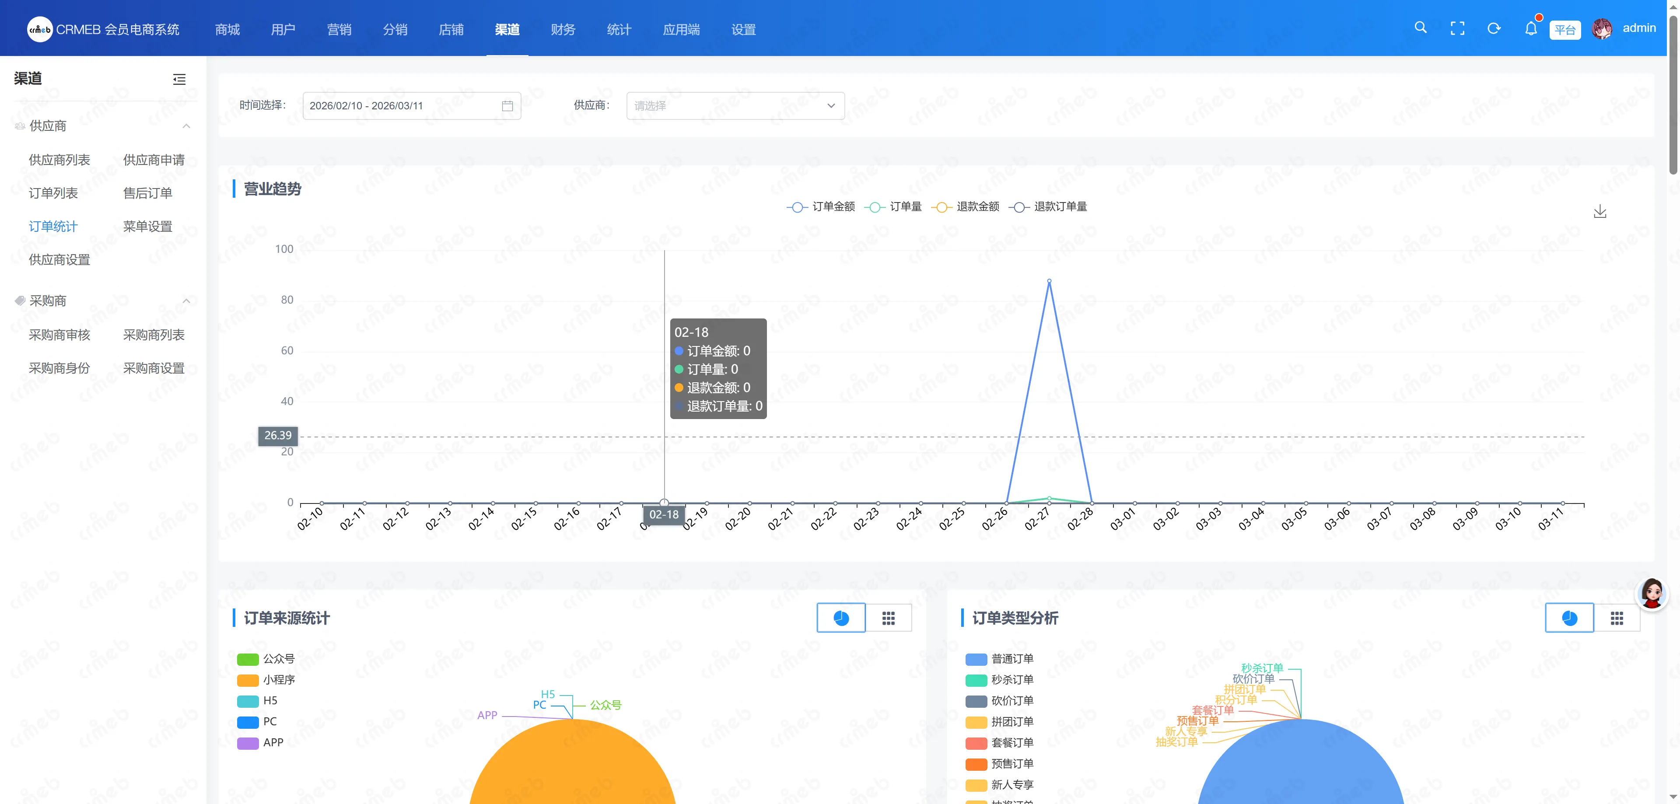Screen dimensions: 1680x804
Task: Toggle 订单量 series in chart legend
Action: [893, 207]
